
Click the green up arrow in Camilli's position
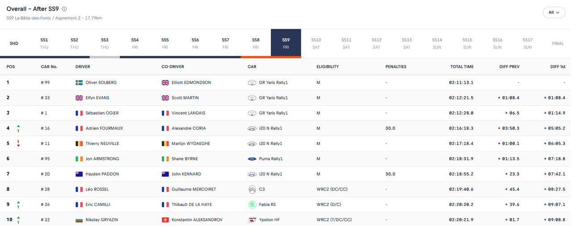point(18,202)
